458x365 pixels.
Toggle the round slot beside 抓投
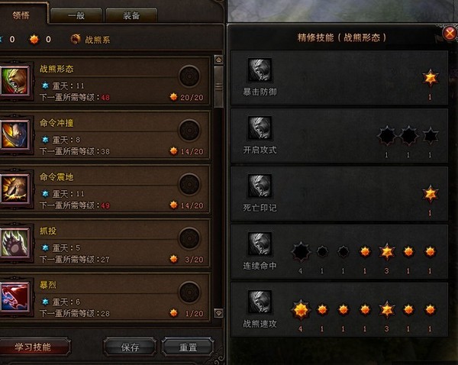click(x=189, y=238)
